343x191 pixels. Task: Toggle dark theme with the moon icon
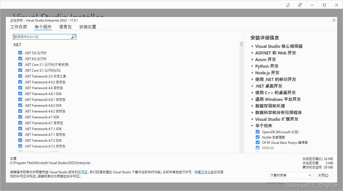(287, 5)
